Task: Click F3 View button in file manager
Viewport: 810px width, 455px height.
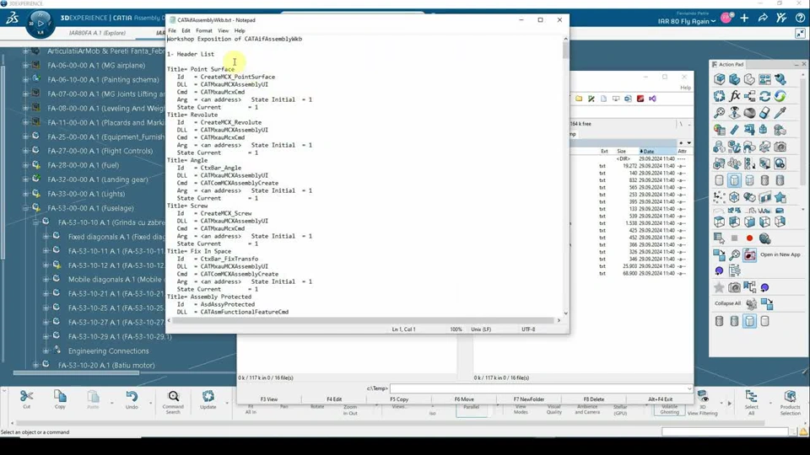Action: [268, 399]
